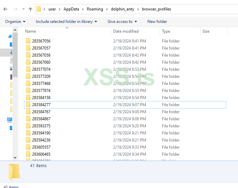The height and width of the screenshot is (188, 238).
Task: Click folder icon for 283584767
Action: click(x=28, y=112)
